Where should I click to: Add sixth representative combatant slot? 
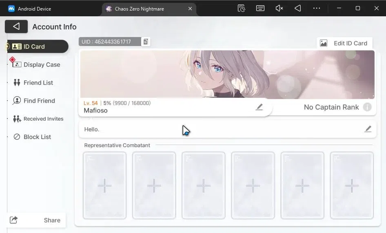[x=352, y=185]
